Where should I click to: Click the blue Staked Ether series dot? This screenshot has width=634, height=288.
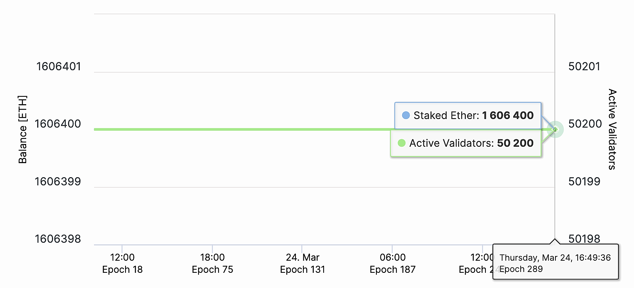click(406, 116)
